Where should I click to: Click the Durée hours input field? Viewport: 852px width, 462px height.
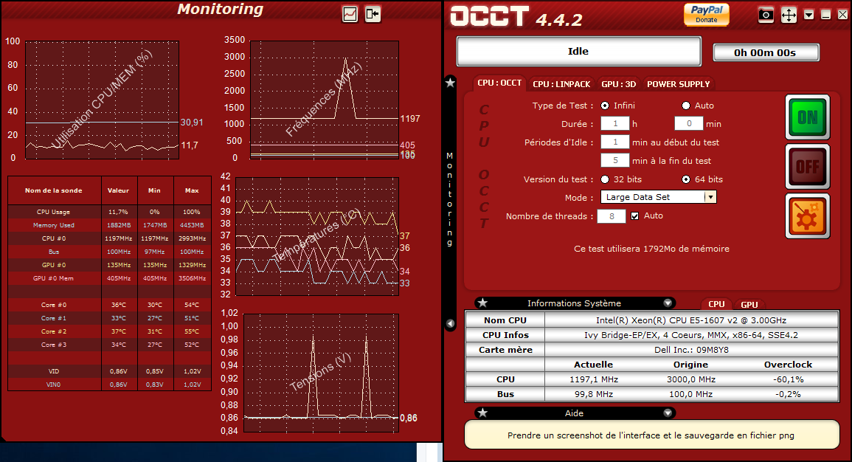(614, 124)
